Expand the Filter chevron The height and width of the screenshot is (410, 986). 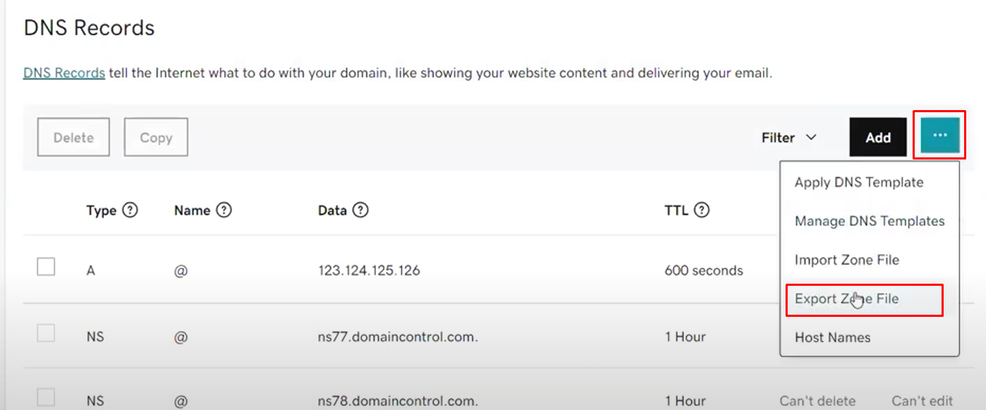pyautogui.click(x=810, y=138)
